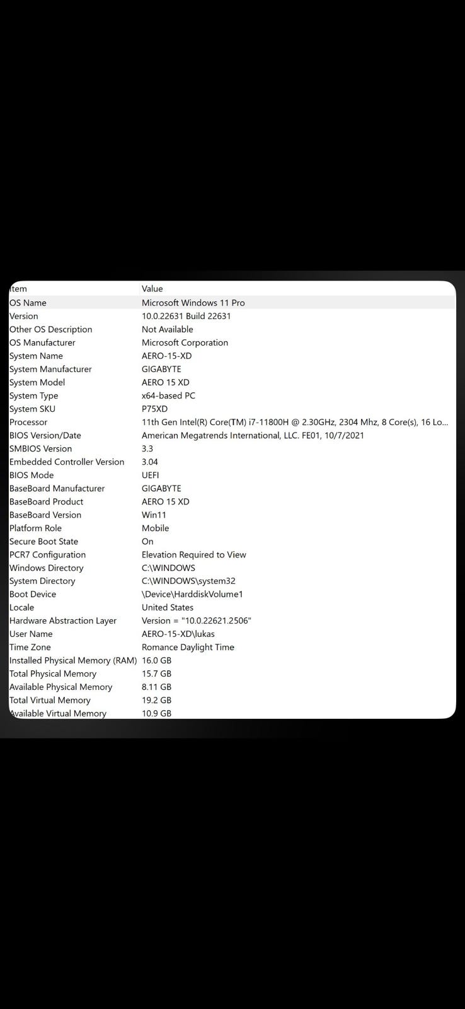Click the Locale row label

21,607
